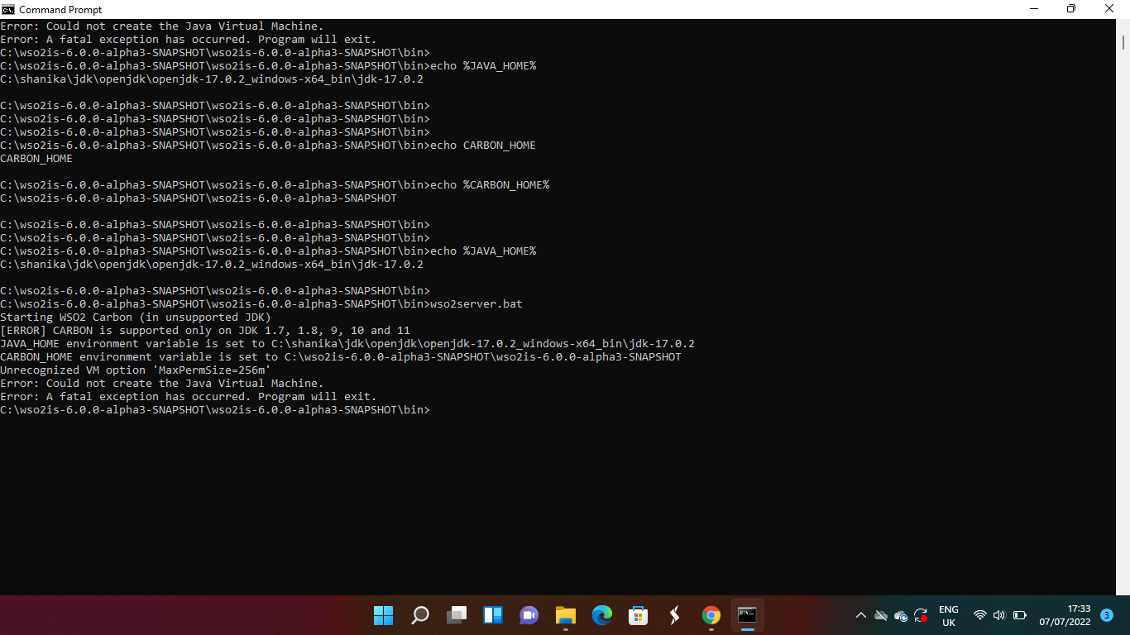Open the Windows Start menu
The width and height of the screenshot is (1130, 635).
[383, 615]
